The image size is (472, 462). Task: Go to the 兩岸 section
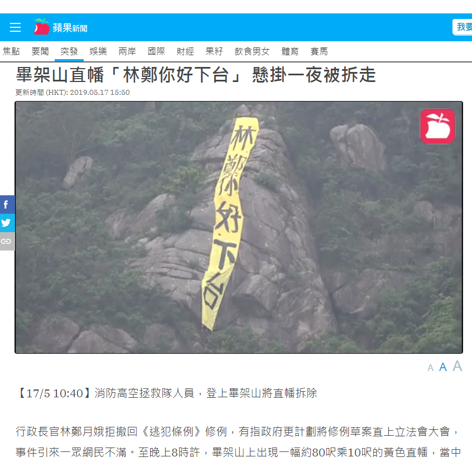127,51
